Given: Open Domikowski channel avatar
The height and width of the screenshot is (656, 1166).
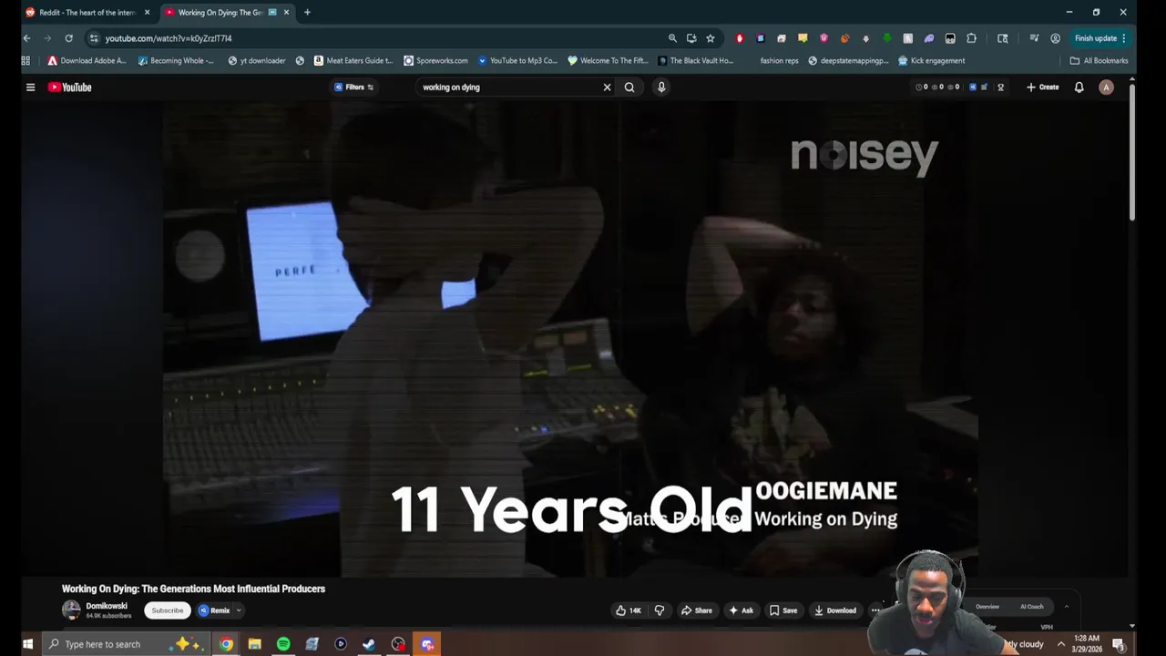Looking at the screenshot, I should [71, 610].
